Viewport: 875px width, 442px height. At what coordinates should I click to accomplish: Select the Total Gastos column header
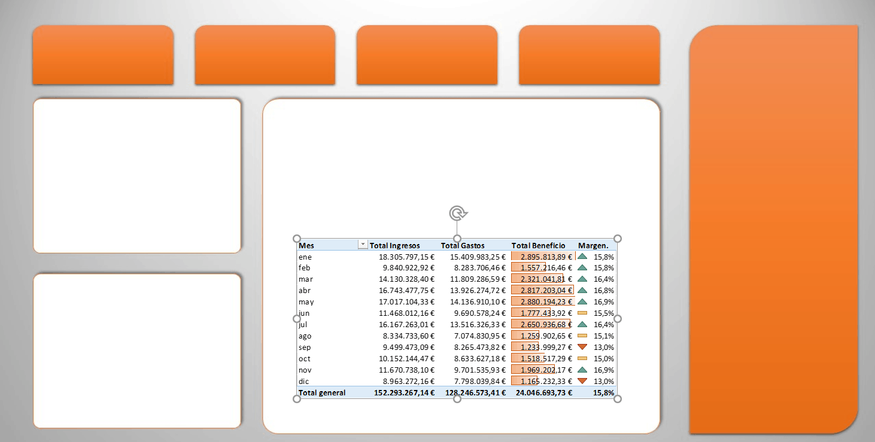[x=463, y=245]
